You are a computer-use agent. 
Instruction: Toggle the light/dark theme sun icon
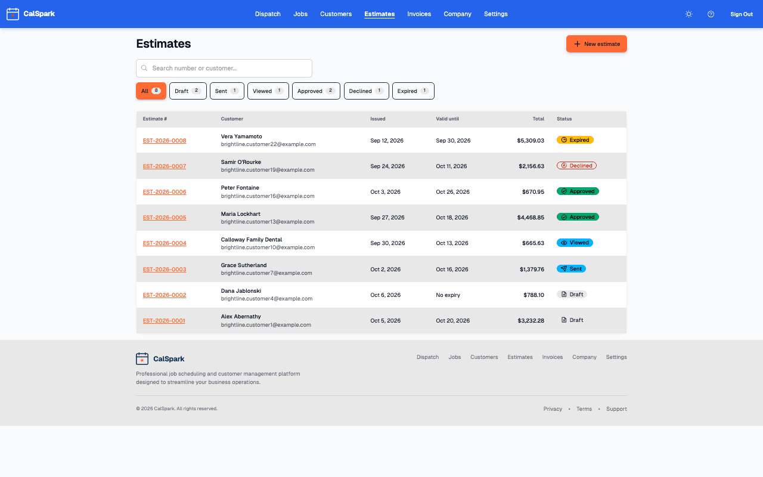[688, 14]
